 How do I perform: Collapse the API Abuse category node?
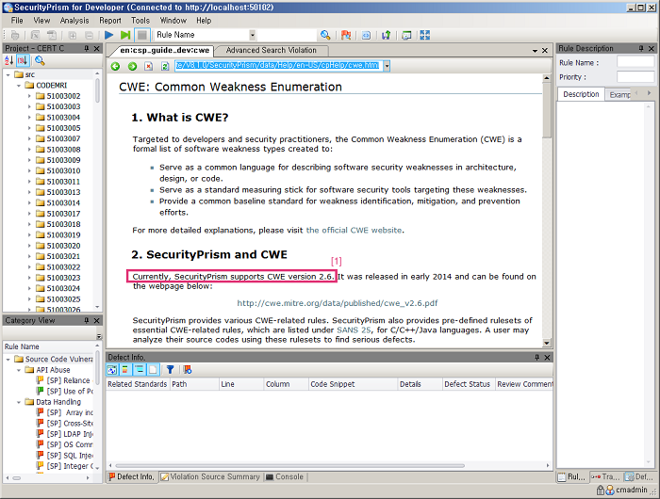click(19, 370)
